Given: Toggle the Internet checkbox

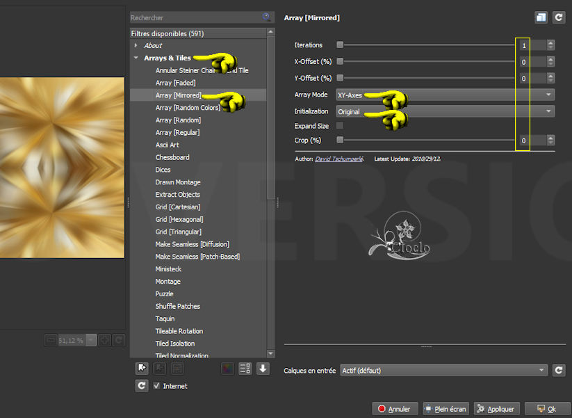Looking at the screenshot, I should [157, 385].
